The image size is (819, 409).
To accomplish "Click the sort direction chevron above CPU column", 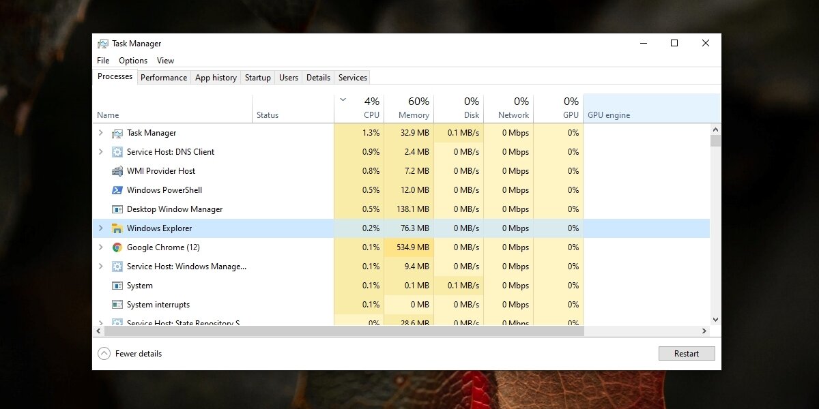I will pyautogui.click(x=343, y=99).
